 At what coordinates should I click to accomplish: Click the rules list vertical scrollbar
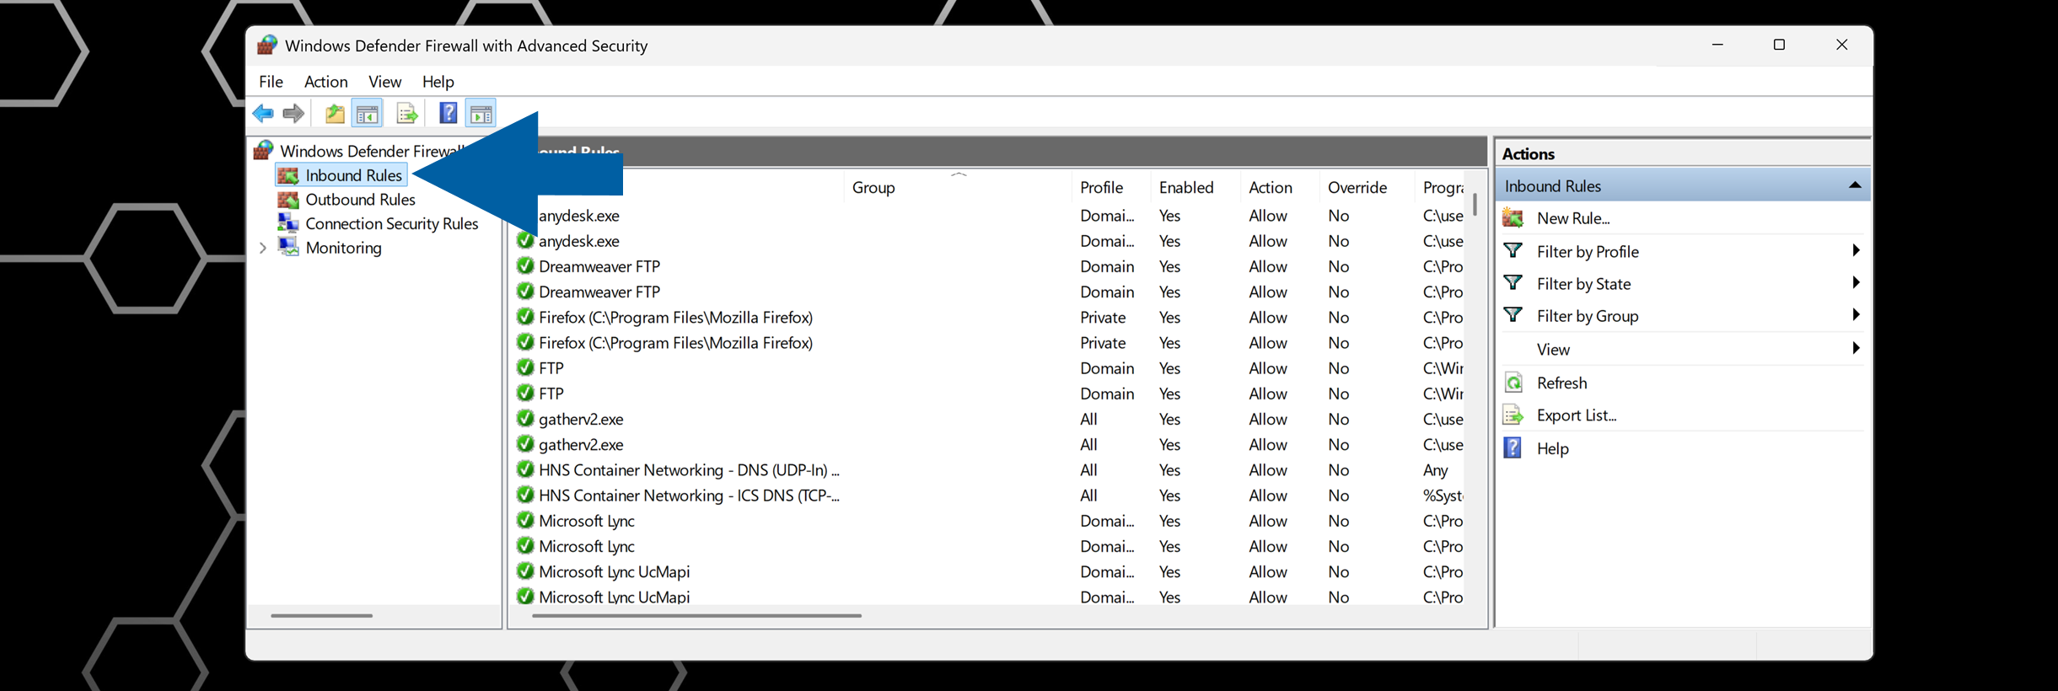[1475, 205]
